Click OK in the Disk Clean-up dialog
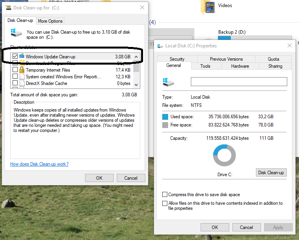 tap(99, 178)
